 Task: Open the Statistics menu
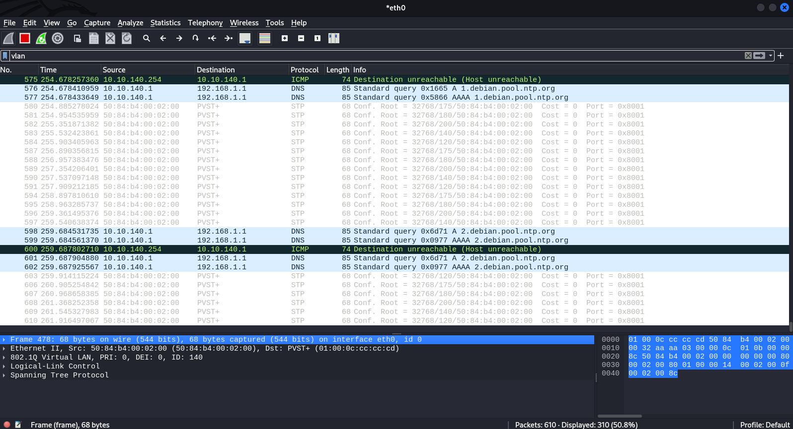165,23
